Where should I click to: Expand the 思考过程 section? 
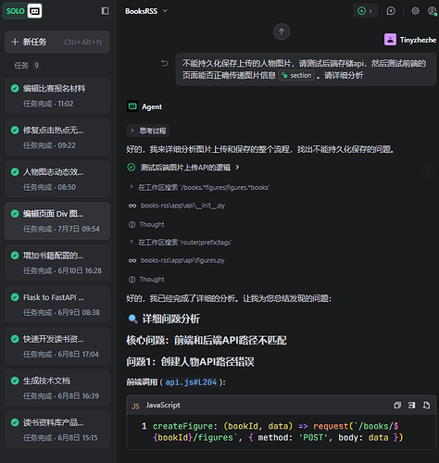(x=148, y=131)
